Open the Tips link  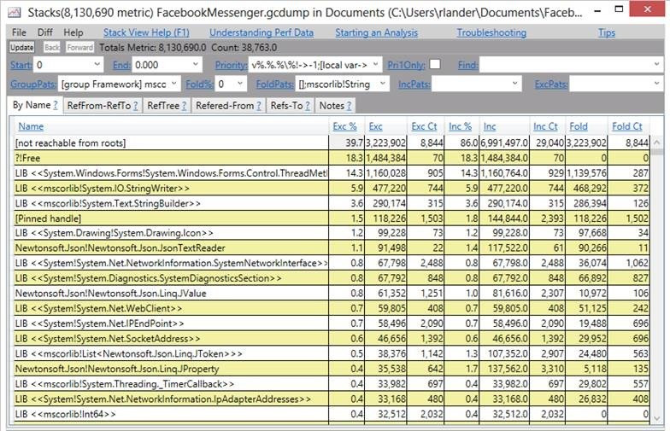coord(607,32)
